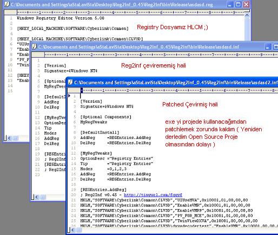
Task: Click '[Version]' line in asdasd2.inf window
Action: (x=91, y=101)
